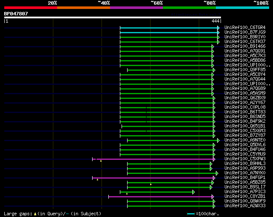Click the UniRef100_C6TGR4 hit label
The height and width of the screenshot is (217, 273).
[x=245, y=27]
